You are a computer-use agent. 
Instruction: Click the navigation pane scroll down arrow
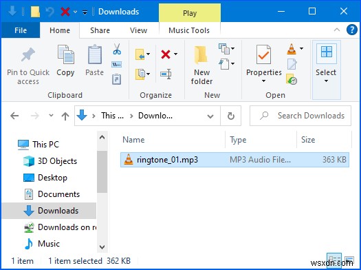pos(102,247)
